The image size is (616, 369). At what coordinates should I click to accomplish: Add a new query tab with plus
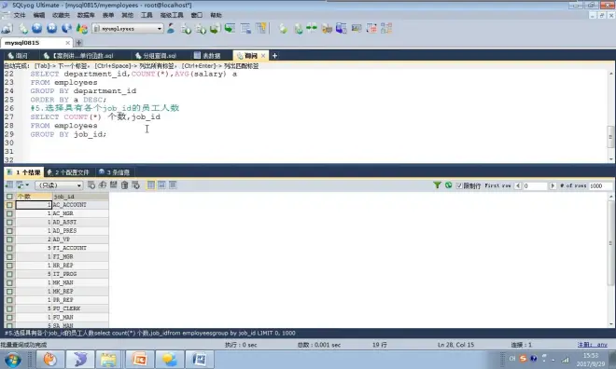click(x=274, y=56)
